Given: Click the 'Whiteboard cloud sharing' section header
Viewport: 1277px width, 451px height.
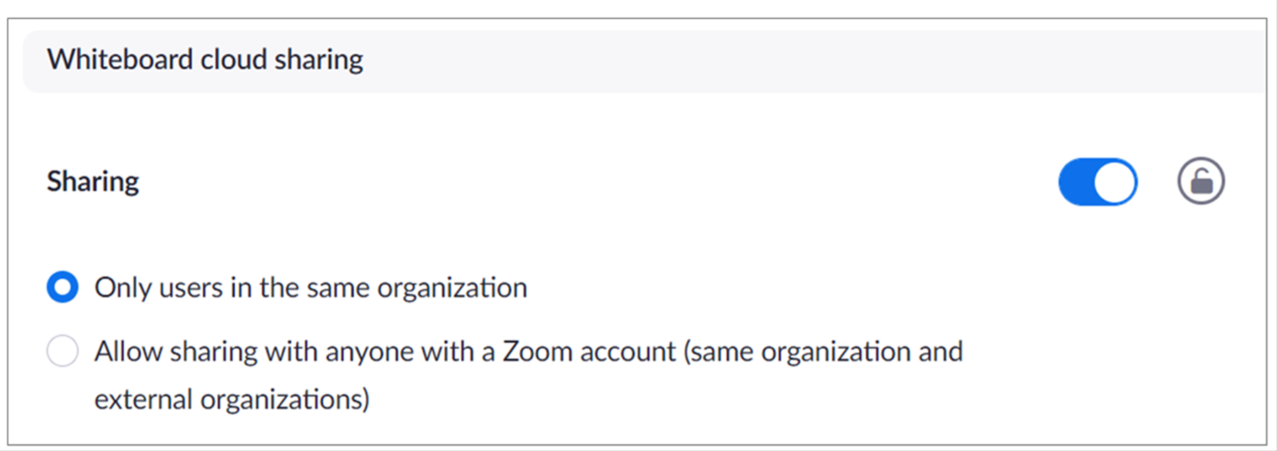Looking at the screenshot, I should pos(205,59).
